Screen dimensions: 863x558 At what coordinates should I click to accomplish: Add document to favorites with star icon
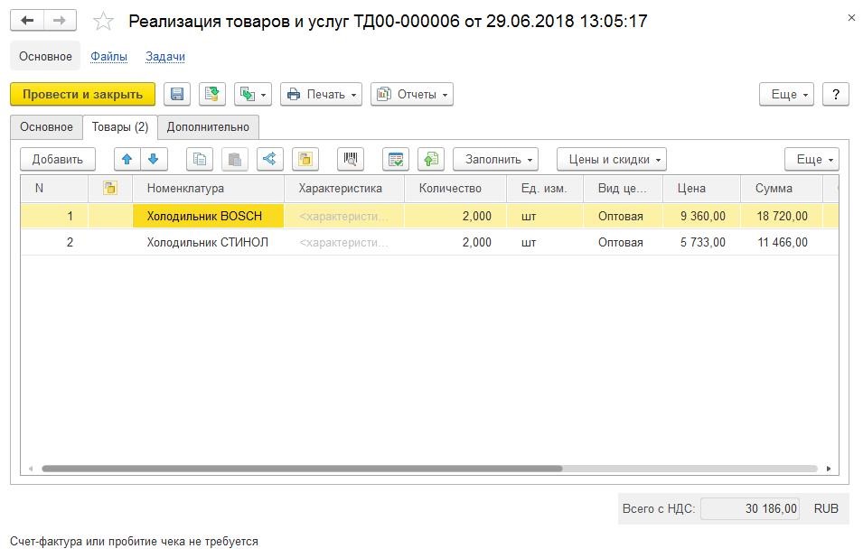coord(103,22)
